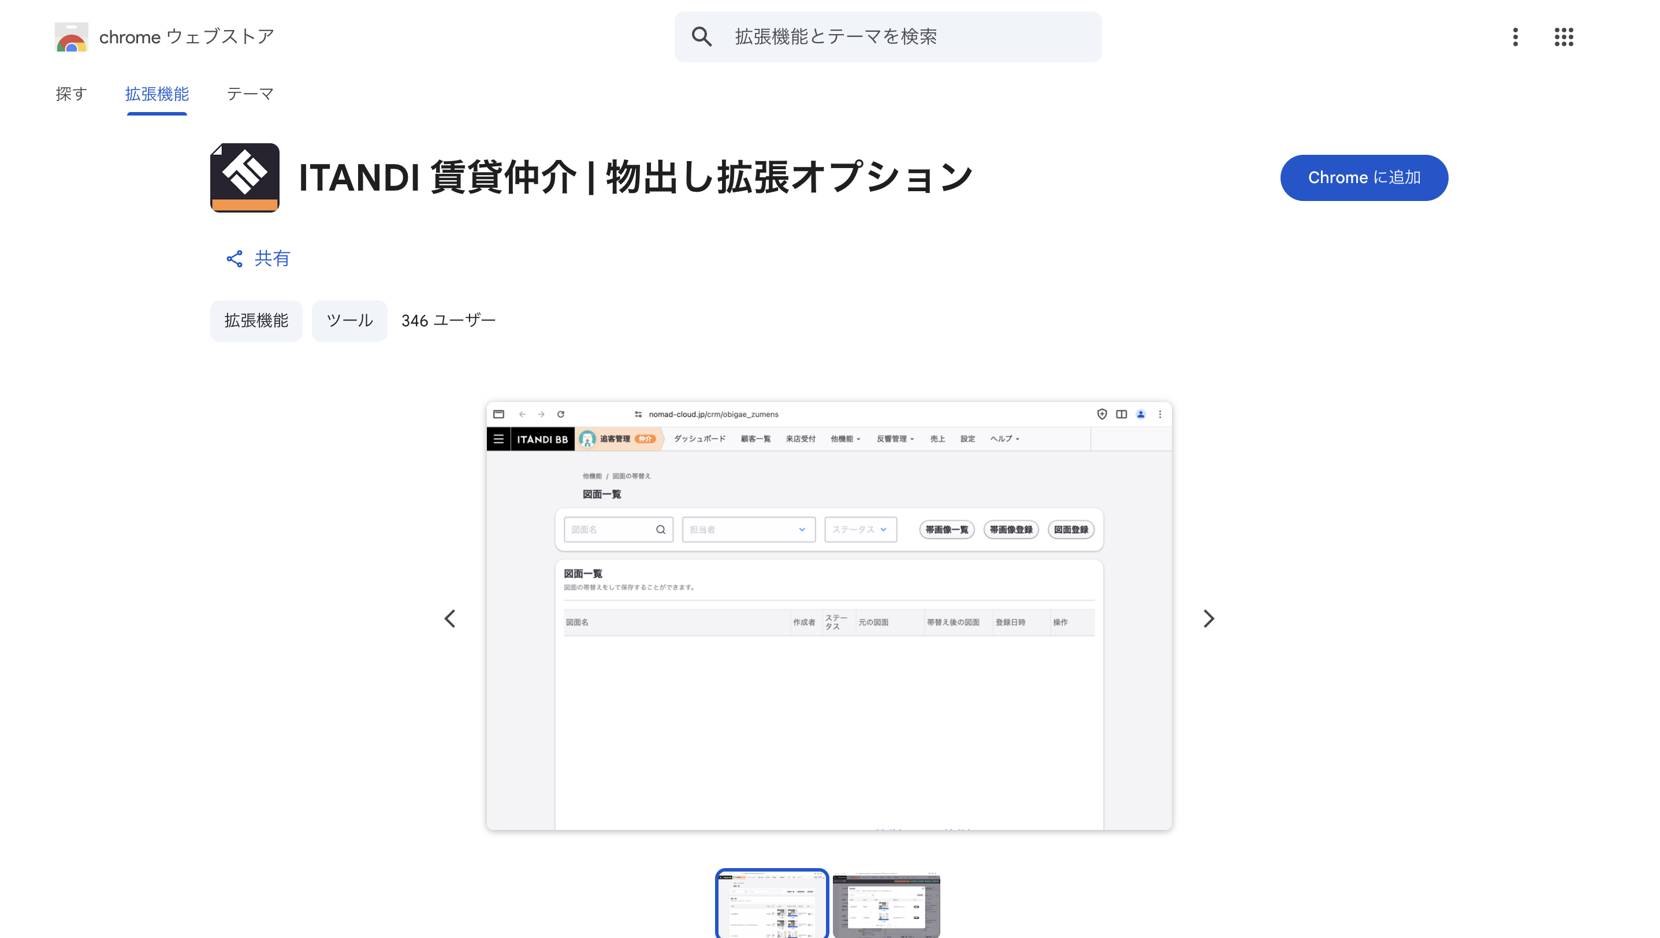Open the three-dot more options menu
This screenshot has height=938, width=1660.
[1515, 37]
